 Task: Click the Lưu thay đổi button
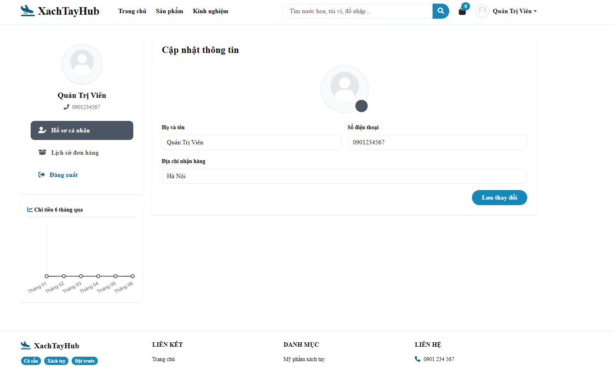[499, 198]
